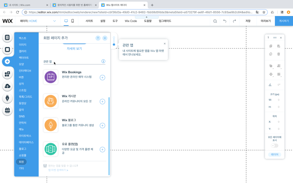Select 회원 category in add panel
293x183 pixels.
pos(21,162)
